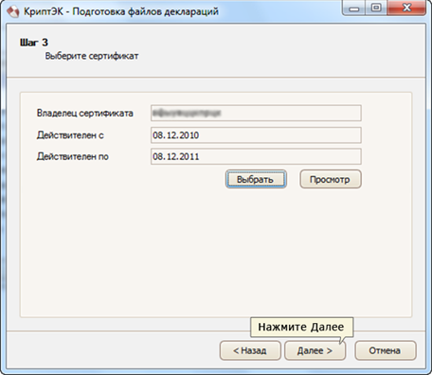Proceed by clicking Далее

315,350
